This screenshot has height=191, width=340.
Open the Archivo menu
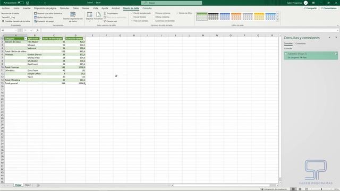point(6,8)
